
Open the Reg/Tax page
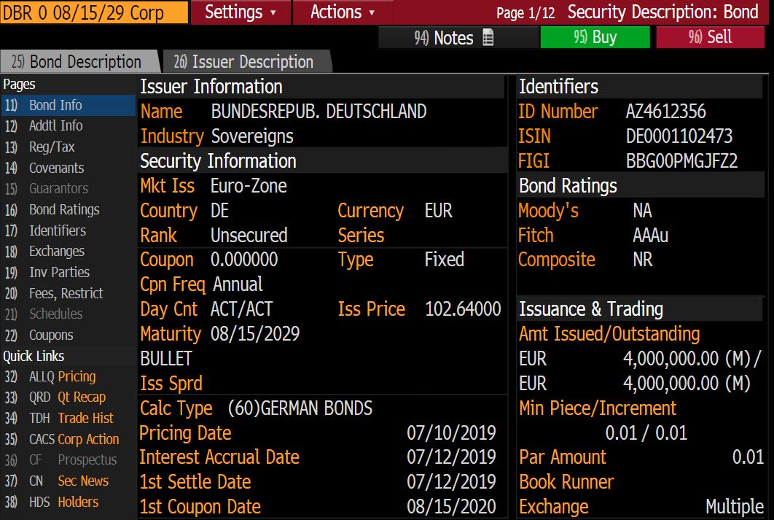(68, 147)
